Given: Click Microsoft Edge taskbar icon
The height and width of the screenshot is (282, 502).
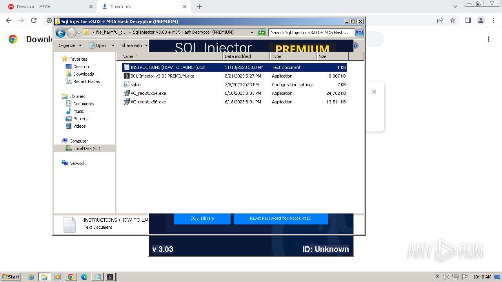Looking at the screenshot, I should click(x=84, y=277).
